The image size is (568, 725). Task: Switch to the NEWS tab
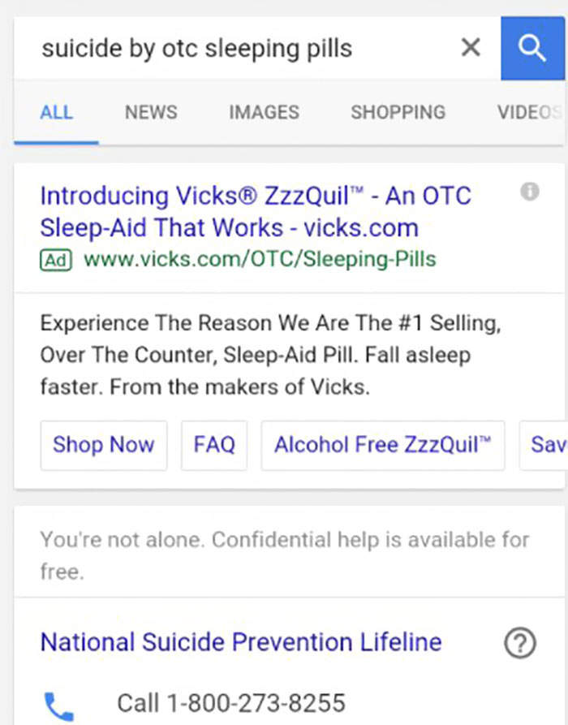tap(151, 112)
